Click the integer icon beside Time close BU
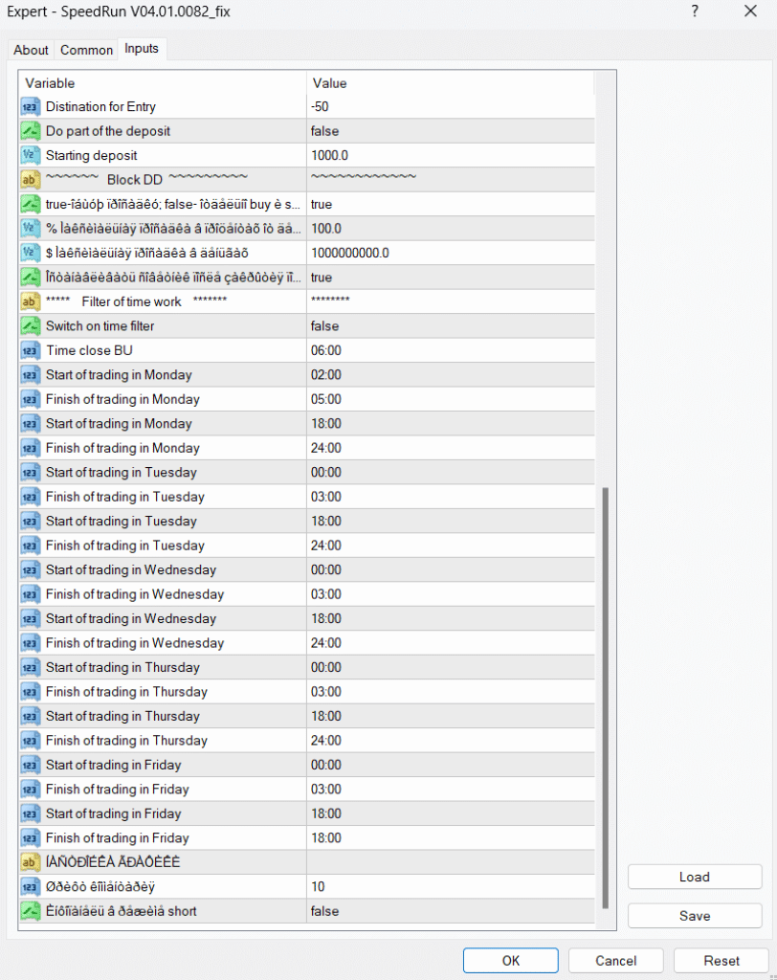The image size is (777, 980). 30,350
